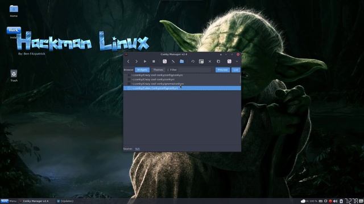Open the Hack Install desktop icon
This screenshot has height=204, width=364.
coord(14,33)
